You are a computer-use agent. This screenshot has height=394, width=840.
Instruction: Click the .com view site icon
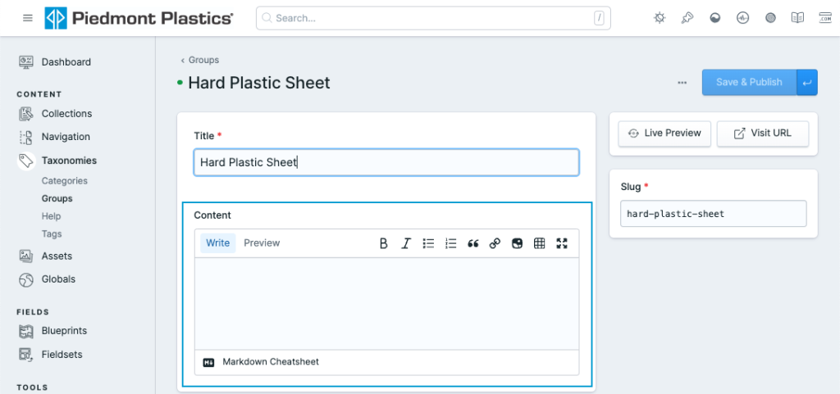825,18
